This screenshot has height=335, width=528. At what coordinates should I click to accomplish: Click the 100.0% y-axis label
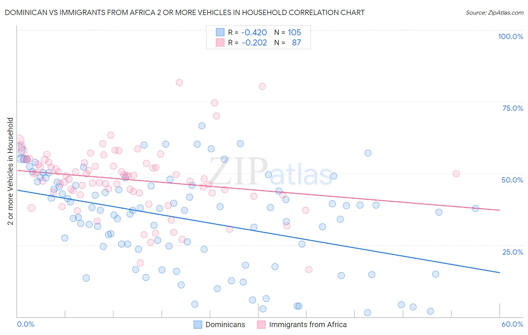(x=511, y=36)
